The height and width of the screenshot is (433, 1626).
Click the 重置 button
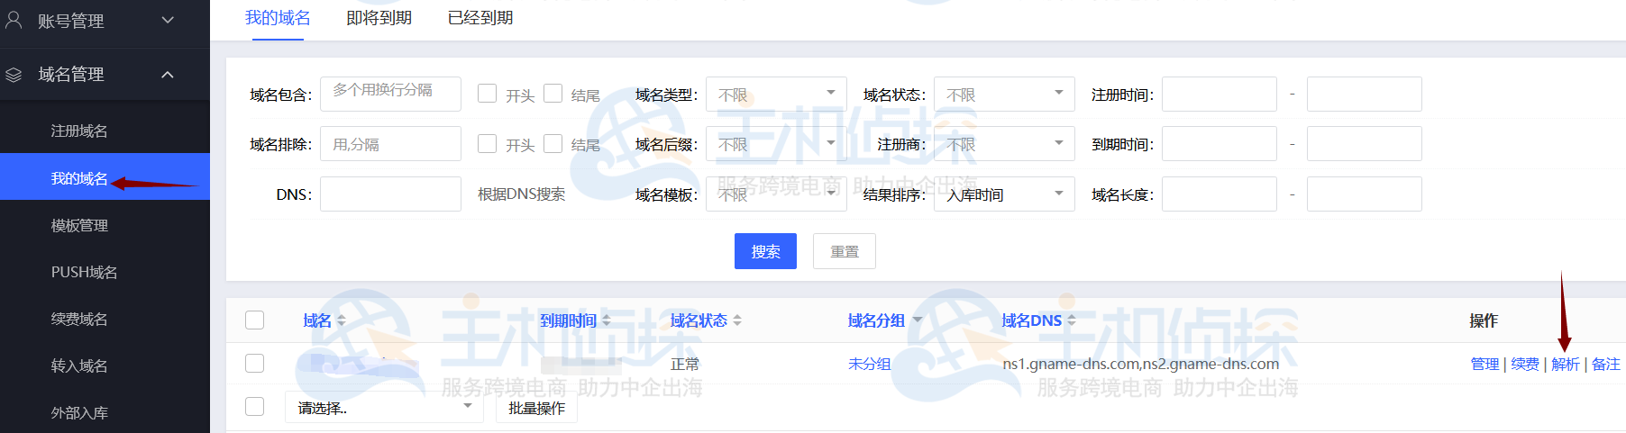pyautogui.click(x=845, y=251)
